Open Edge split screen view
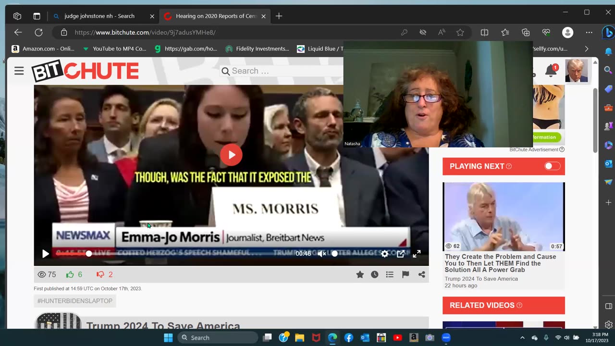The height and width of the screenshot is (346, 615). (x=484, y=32)
